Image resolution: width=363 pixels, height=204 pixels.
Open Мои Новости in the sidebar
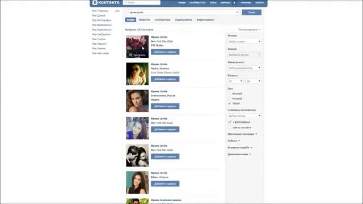[99, 44]
